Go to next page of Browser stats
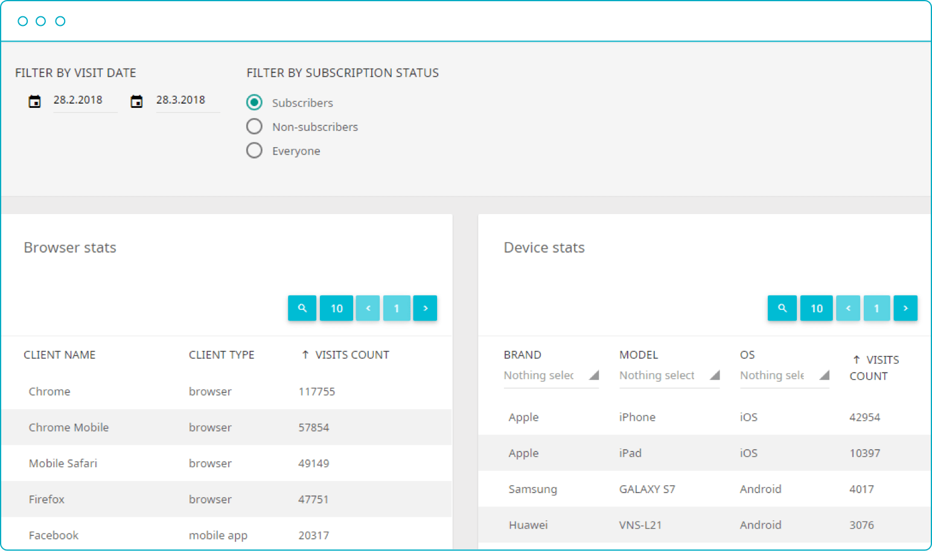The width and height of the screenshot is (932, 551). click(425, 308)
